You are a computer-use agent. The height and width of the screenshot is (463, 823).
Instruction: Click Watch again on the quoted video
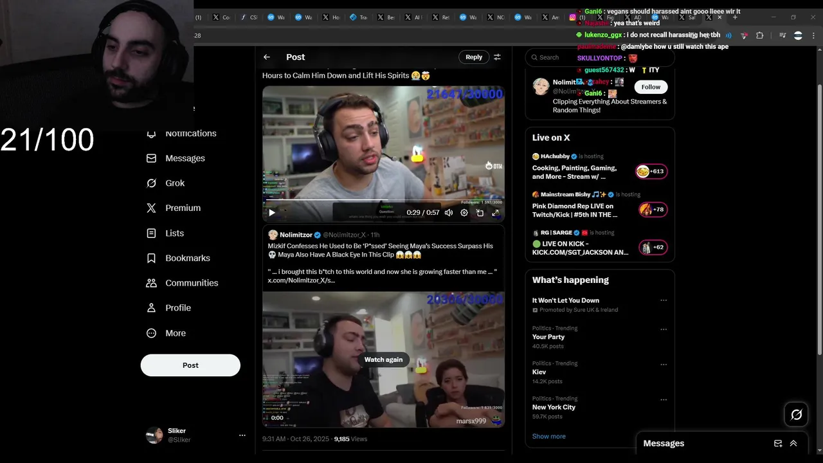pos(383,359)
